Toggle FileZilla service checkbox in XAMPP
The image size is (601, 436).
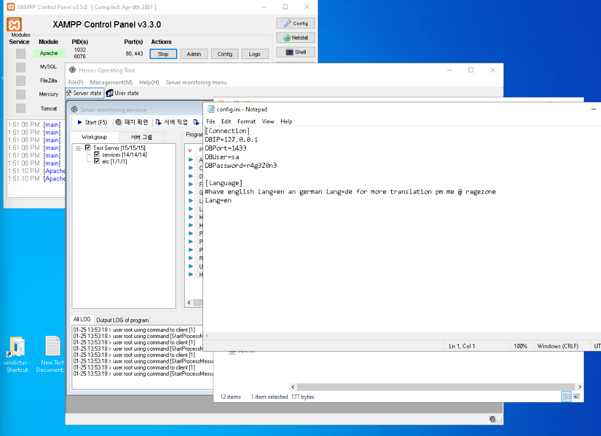[21, 81]
